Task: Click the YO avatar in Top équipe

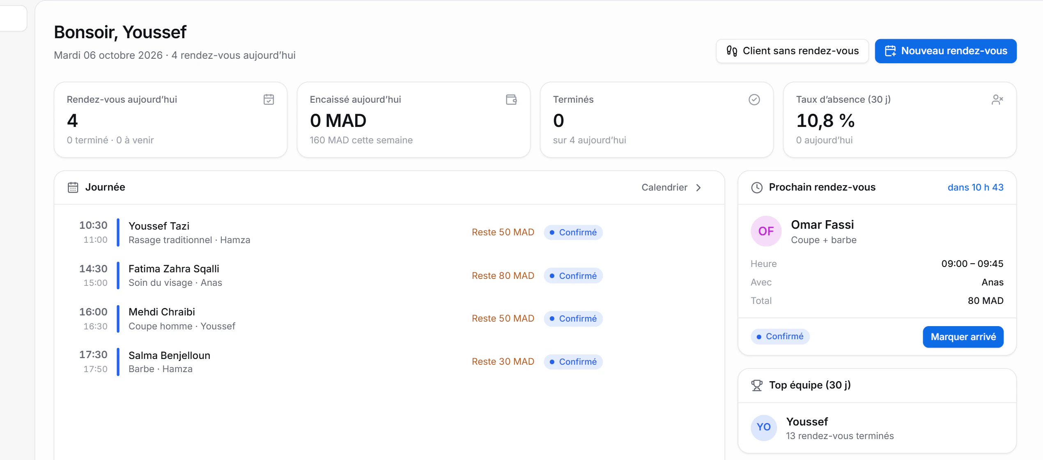Action: tap(764, 427)
